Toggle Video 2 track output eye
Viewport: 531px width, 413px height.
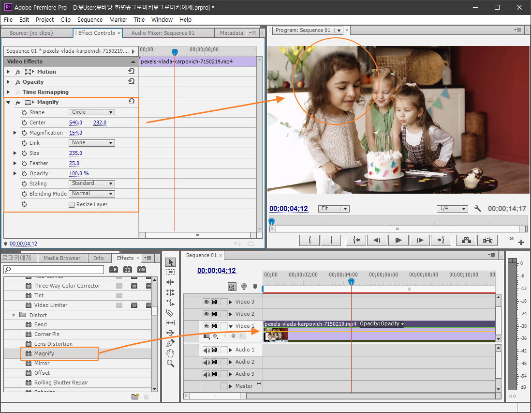coord(206,314)
